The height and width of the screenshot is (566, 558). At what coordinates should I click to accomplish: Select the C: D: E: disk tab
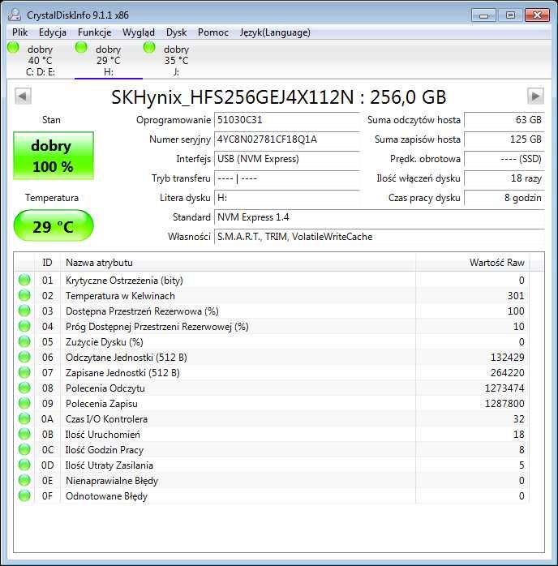click(x=41, y=60)
